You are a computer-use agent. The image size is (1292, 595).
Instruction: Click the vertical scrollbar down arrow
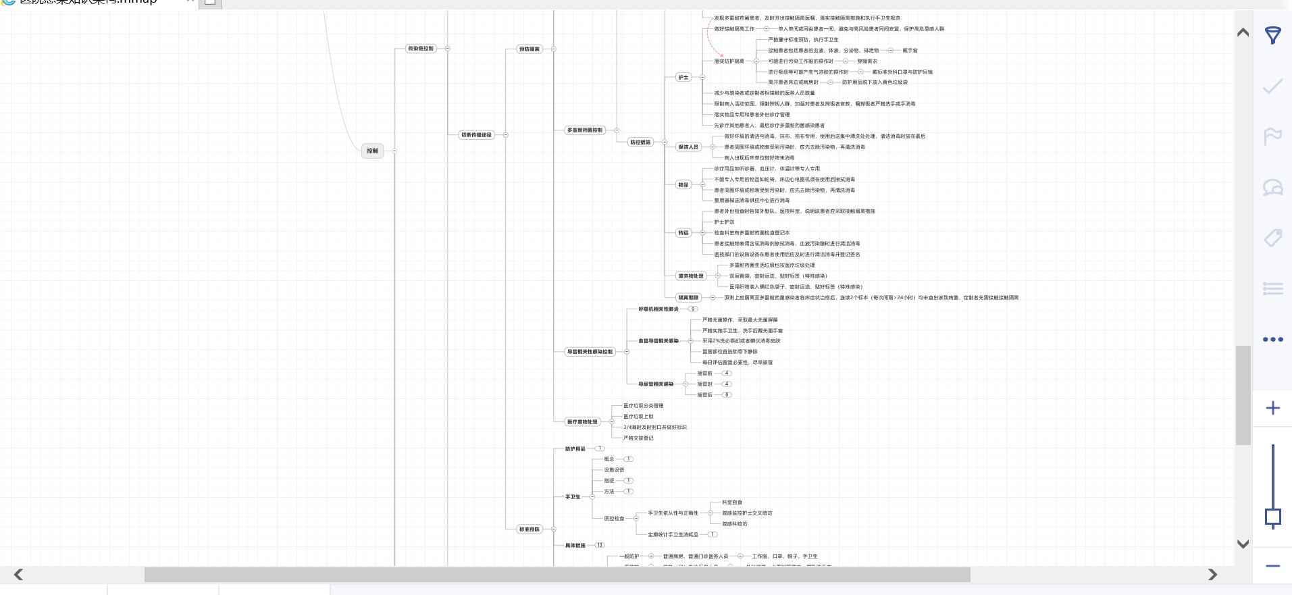pos(1243,544)
